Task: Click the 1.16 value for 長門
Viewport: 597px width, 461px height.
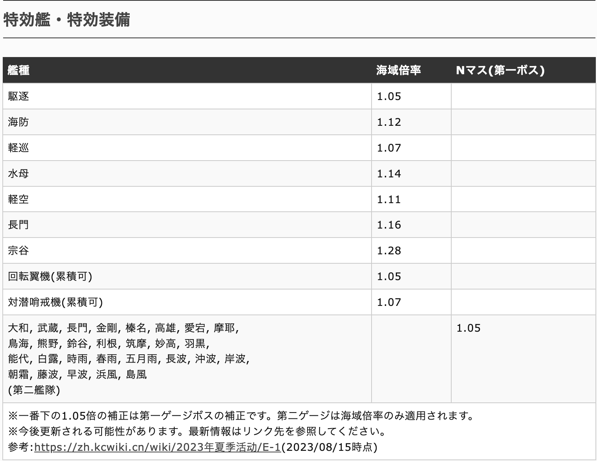Action: click(389, 225)
